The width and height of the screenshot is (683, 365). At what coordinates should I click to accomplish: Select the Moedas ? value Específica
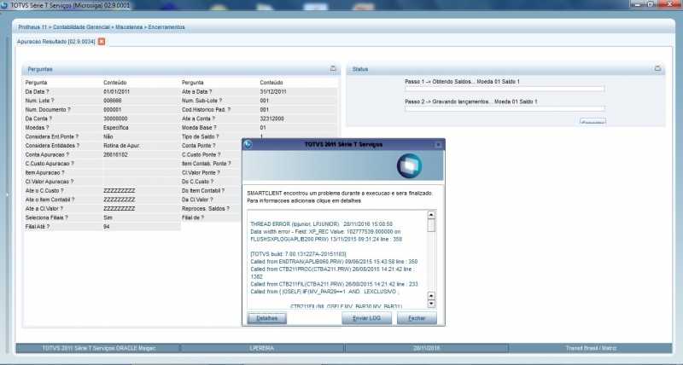point(116,128)
